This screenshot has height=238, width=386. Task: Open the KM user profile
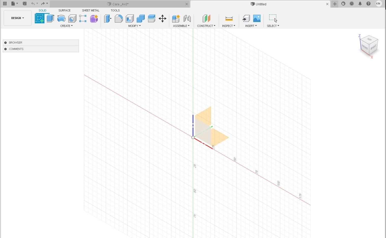tap(378, 4)
